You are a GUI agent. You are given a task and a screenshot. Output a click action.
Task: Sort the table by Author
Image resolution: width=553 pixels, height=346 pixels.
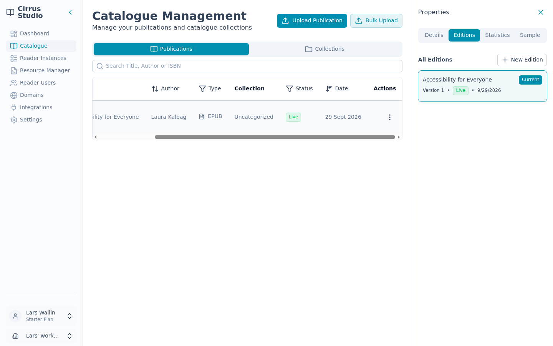click(166, 89)
